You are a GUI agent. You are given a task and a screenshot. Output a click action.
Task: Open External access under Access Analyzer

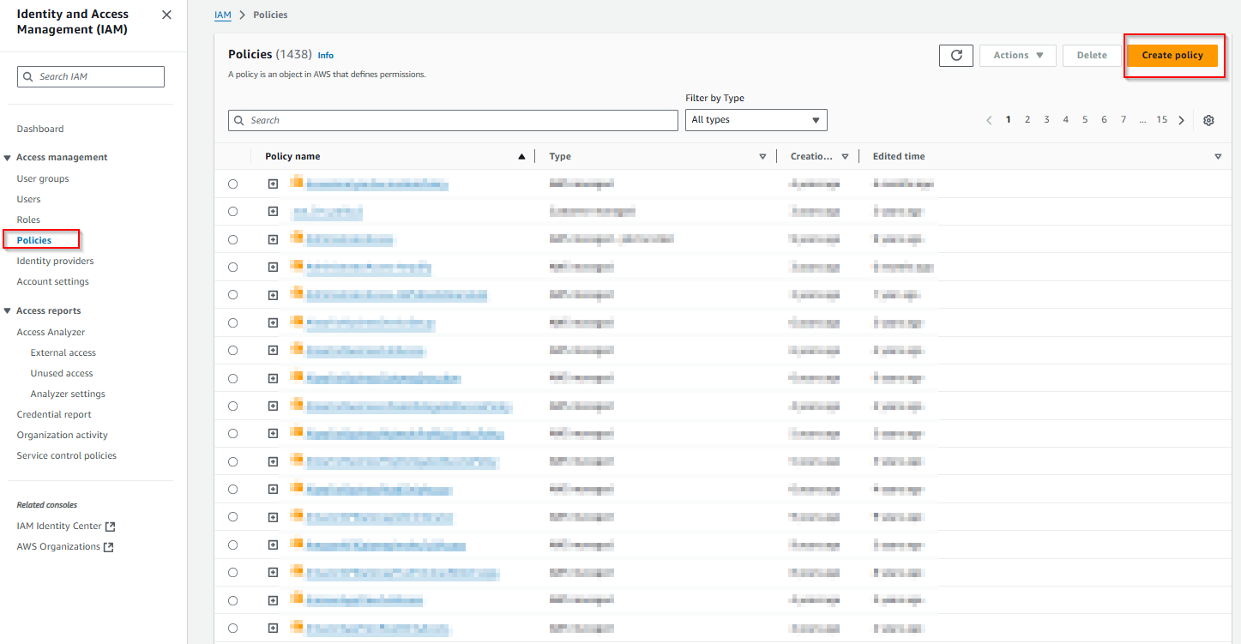63,352
